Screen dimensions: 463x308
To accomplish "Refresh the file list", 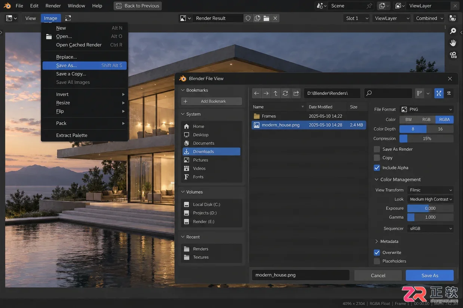I will point(285,93).
